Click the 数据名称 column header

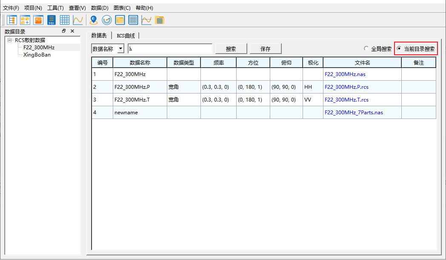click(140, 63)
